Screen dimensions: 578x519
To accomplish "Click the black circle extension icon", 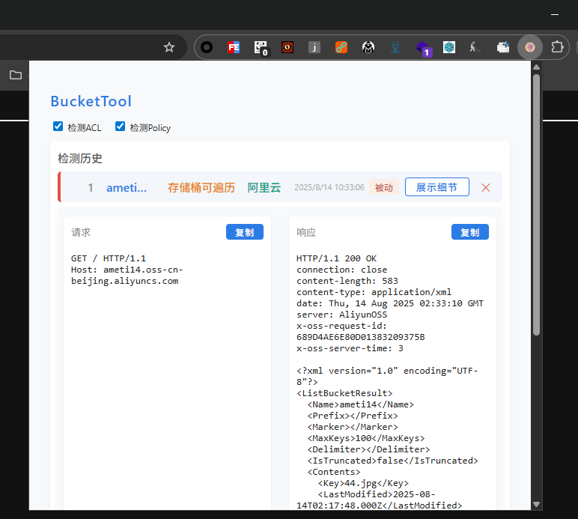I will coord(207,47).
